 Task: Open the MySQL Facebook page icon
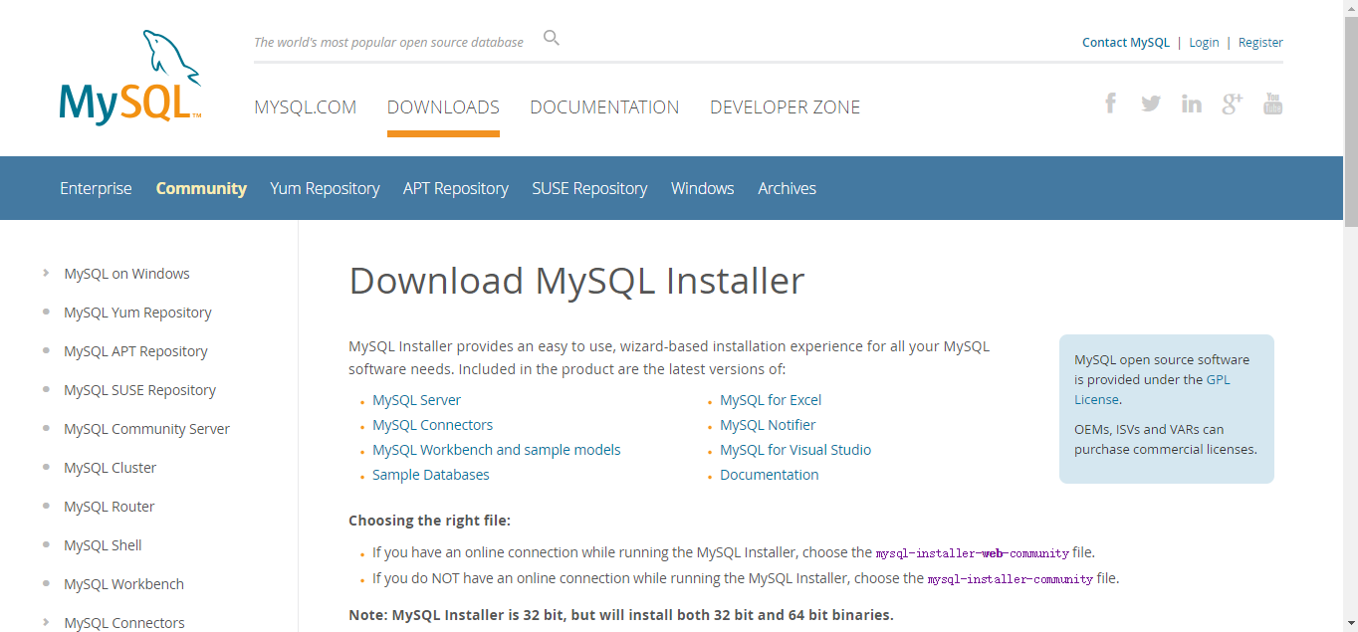(1111, 103)
